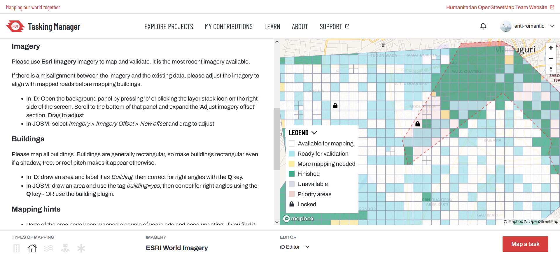Viewport: 560px width, 255px height.
Task: Click the HOT Tasking Manager logo
Action: click(x=43, y=27)
